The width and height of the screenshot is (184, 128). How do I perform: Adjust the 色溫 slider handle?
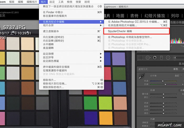coord(163,81)
